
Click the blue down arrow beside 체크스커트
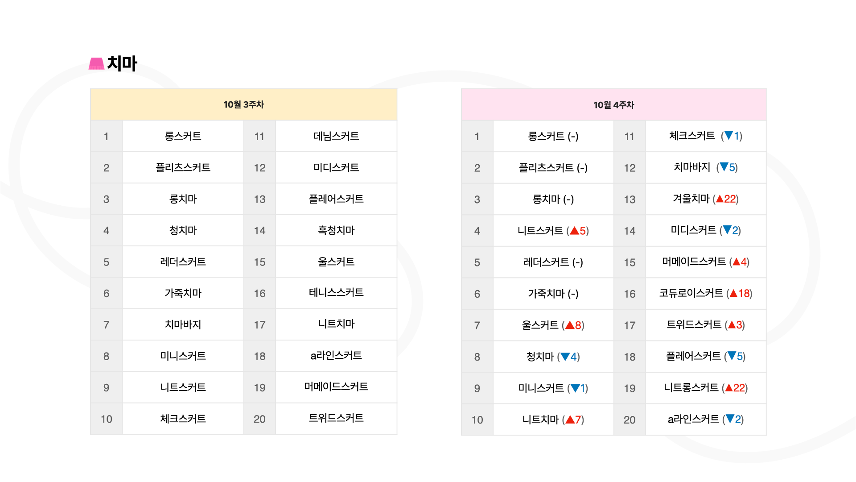[x=728, y=135]
